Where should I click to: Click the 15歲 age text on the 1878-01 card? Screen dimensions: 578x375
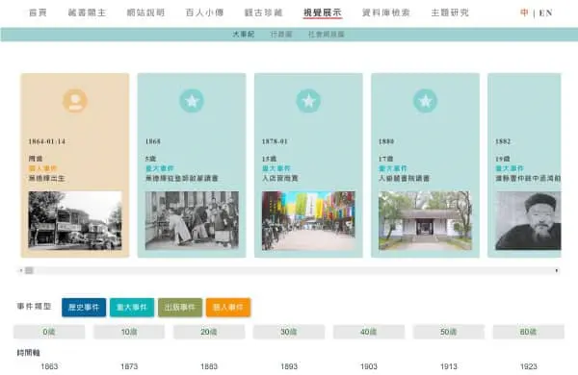[269, 159]
